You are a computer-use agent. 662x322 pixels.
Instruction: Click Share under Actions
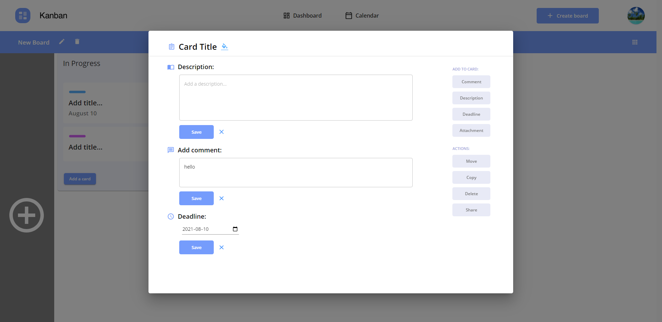(x=471, y=210)
